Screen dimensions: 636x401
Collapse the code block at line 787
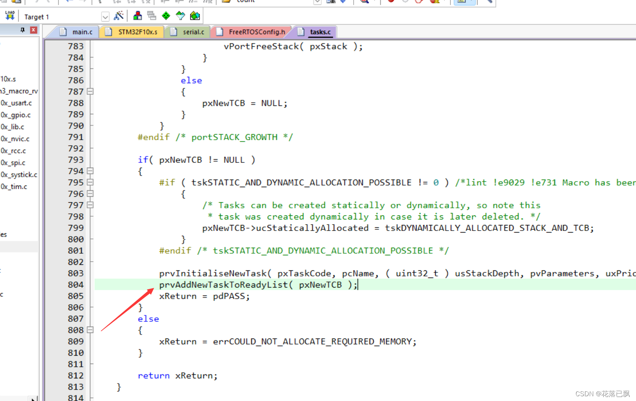tap(90, 92)
